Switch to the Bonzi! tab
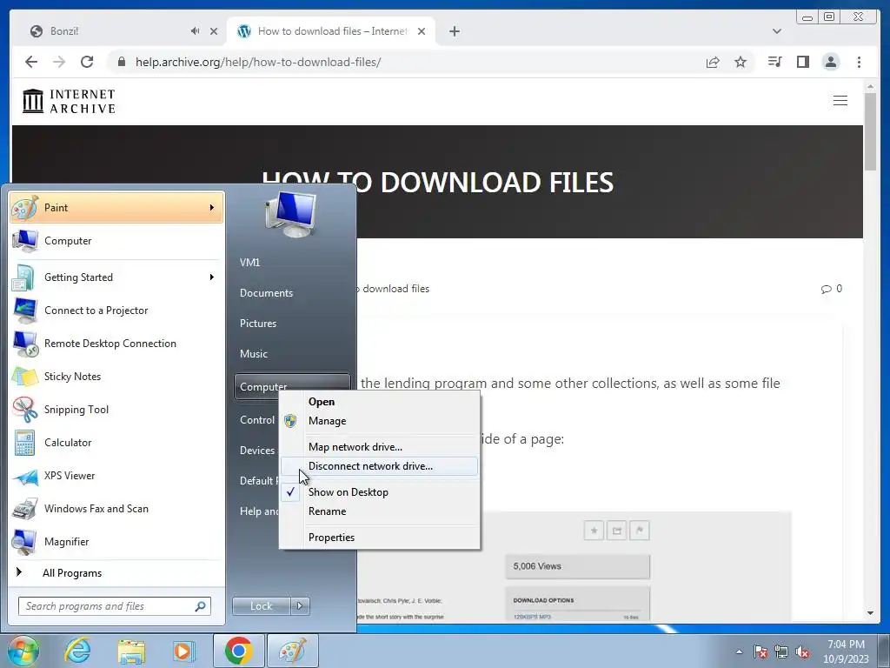Screen dimensions: 890x668 pos(114,31)
